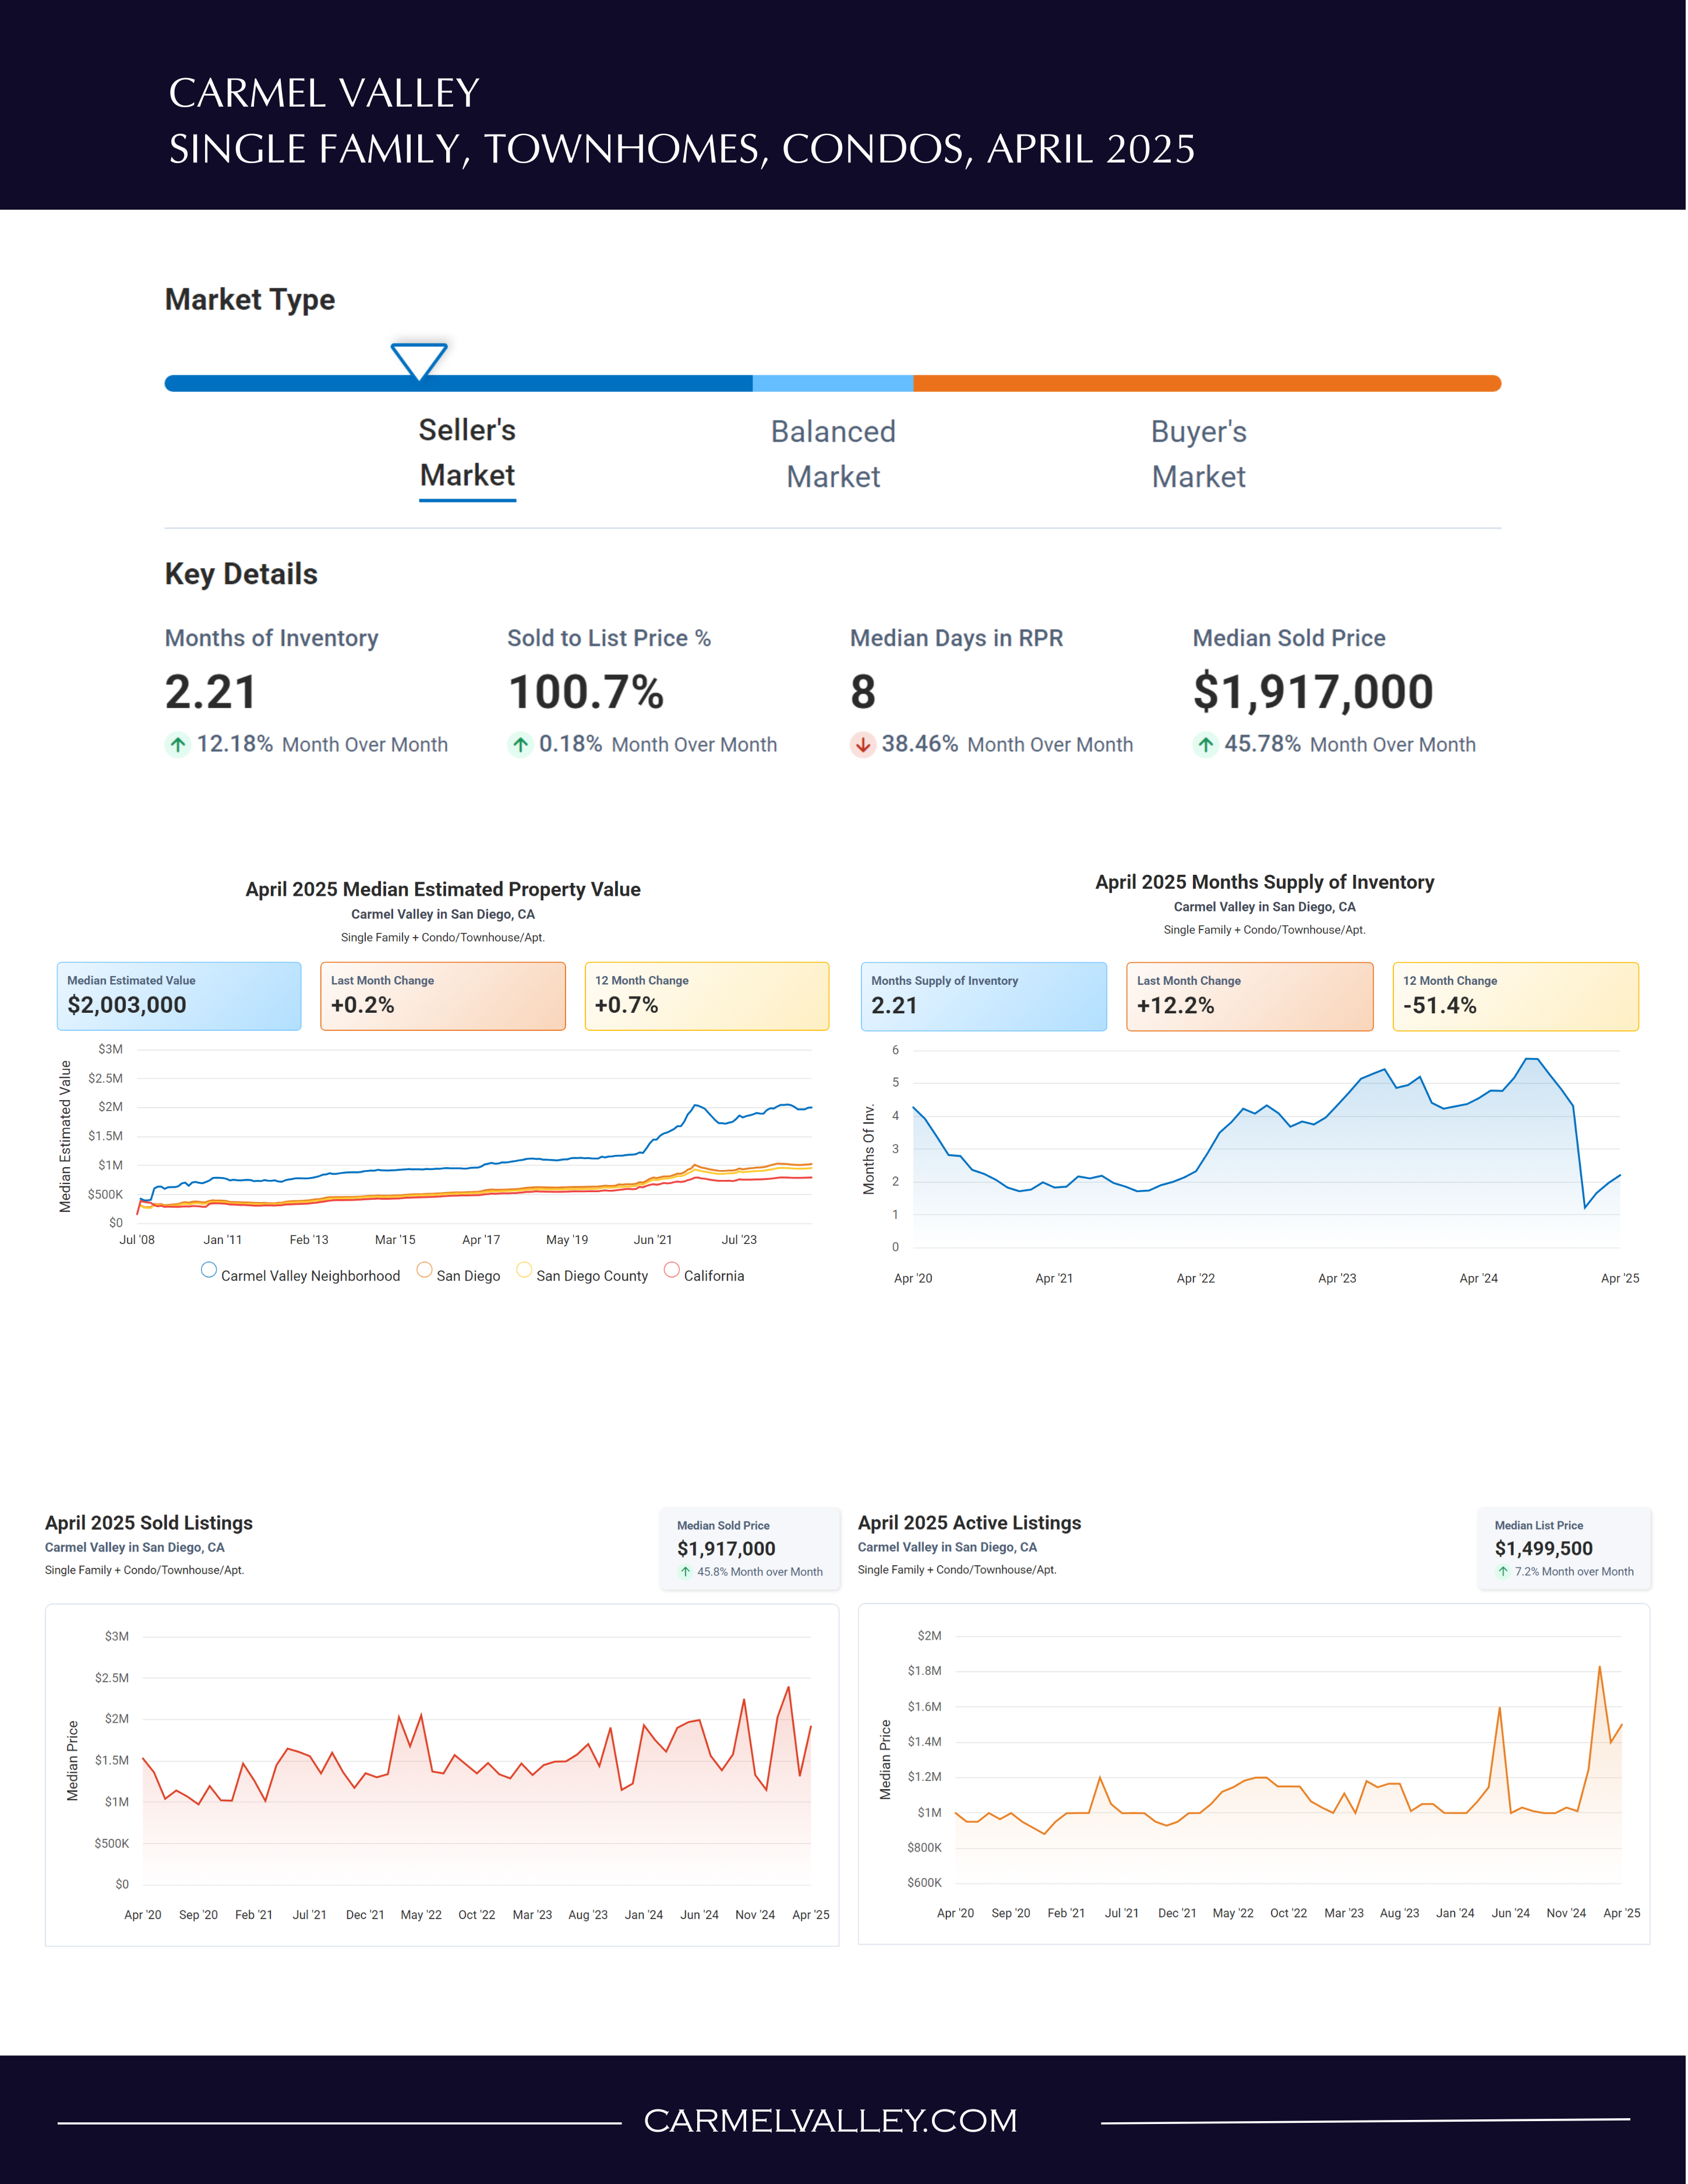Image resolution: width=1688 pixels, height=2184 pixels.
Task: Click green up arrow beside 12.18% inventory change
Action: tap(178, 745)
